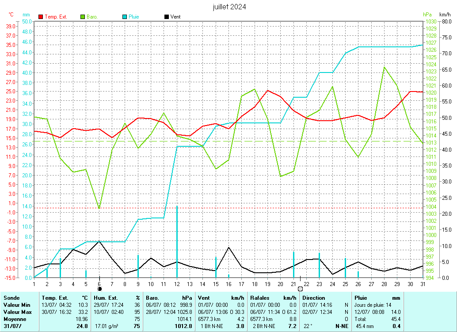
Task: Click the hPa unit label above right axis
Action: click(426, 15)
